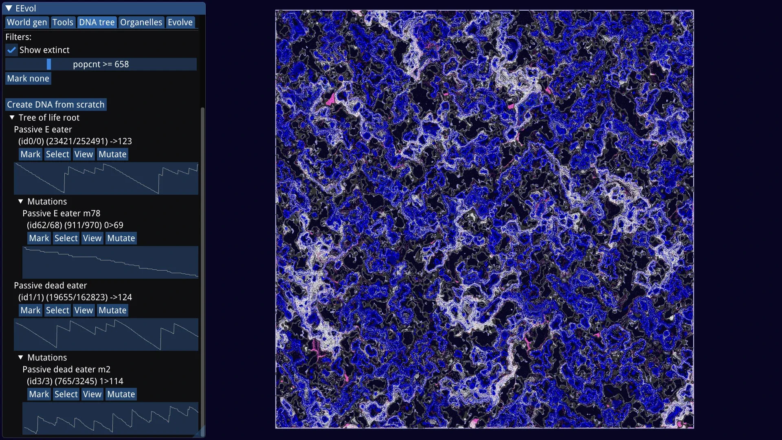
Task: Mark the Passive E eater species
Action: [x=31, y=154]
